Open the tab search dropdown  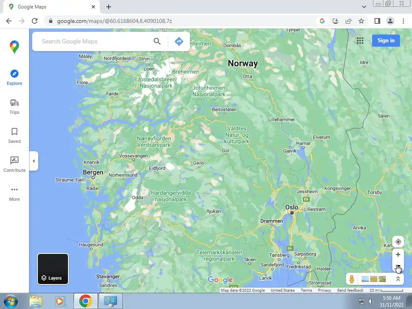[x=364, y=7]
